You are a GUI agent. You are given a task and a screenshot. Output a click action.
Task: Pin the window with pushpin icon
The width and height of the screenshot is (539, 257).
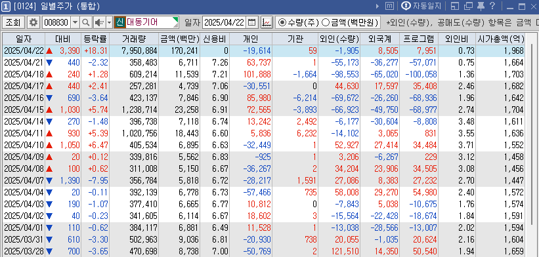(481, 6)
